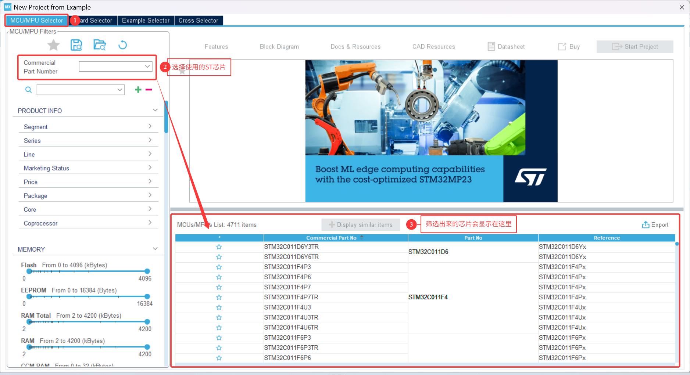The image size is (690, 375).
Task: Click the Buy external link icon
Action: 562,47
